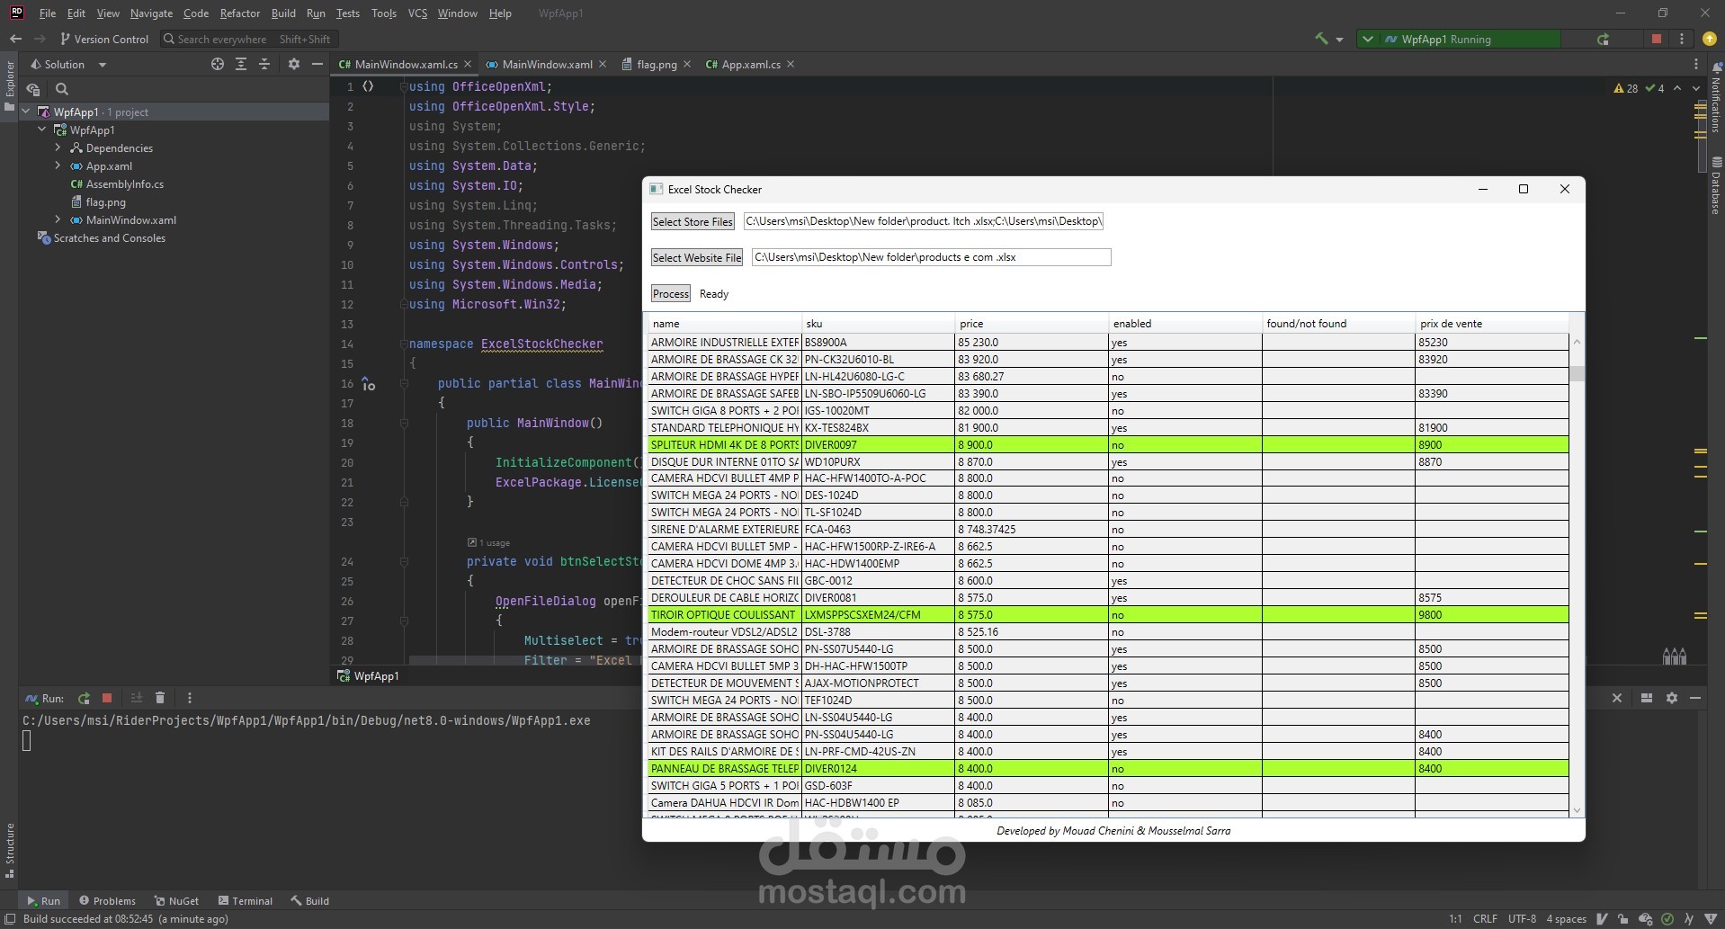Click the solution view filter icon beside magnifier
The height and width of the screenshot is (929, 1725).
tap(33, 89)
